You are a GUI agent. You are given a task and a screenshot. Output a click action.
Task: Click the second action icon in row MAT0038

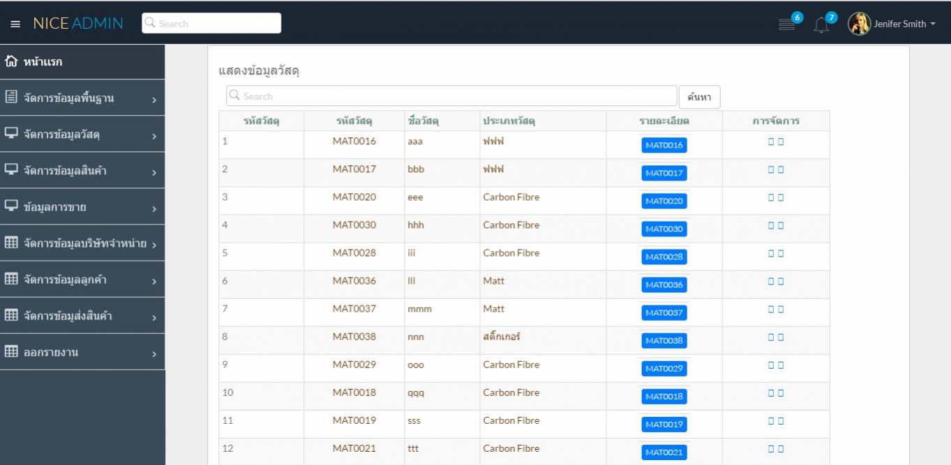click(x=781, y=337)
